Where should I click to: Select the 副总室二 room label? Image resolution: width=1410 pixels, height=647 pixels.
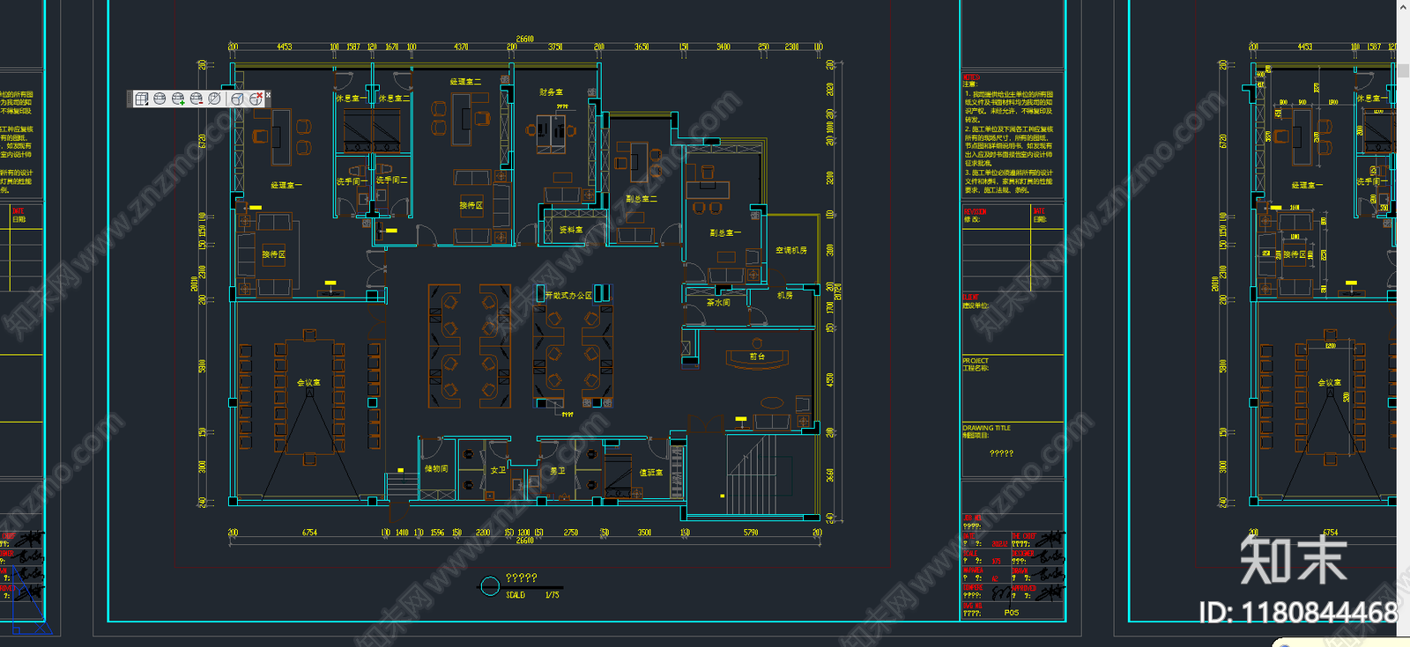click(x=641, y=199)
